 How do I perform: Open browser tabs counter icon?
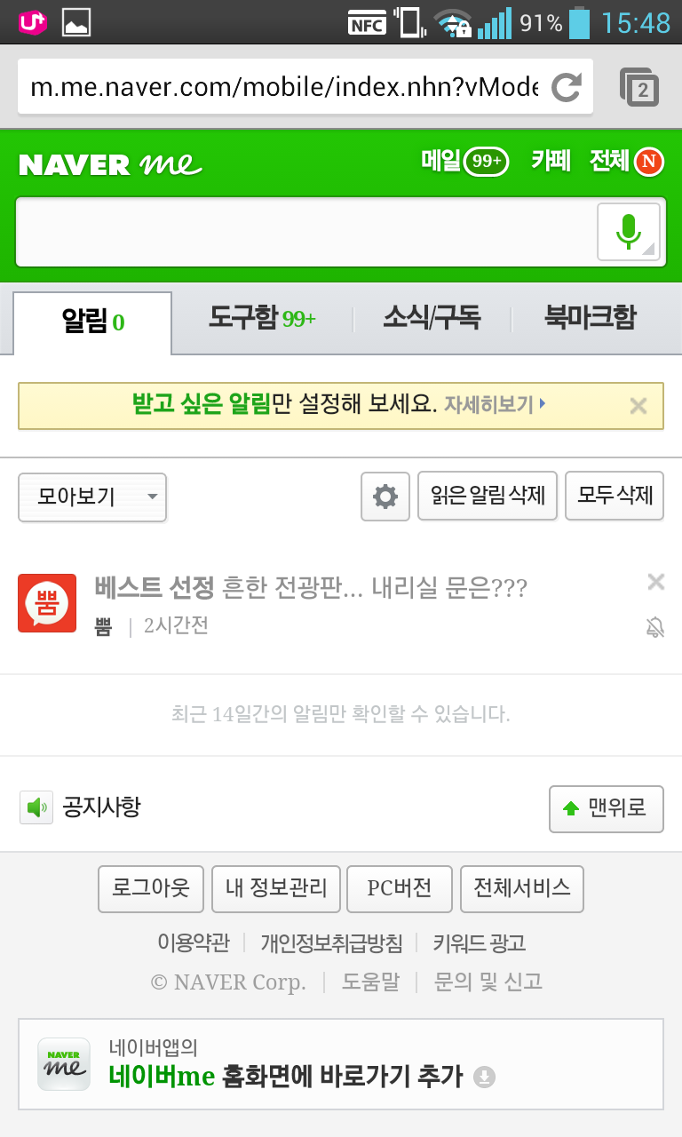point(638,87)
